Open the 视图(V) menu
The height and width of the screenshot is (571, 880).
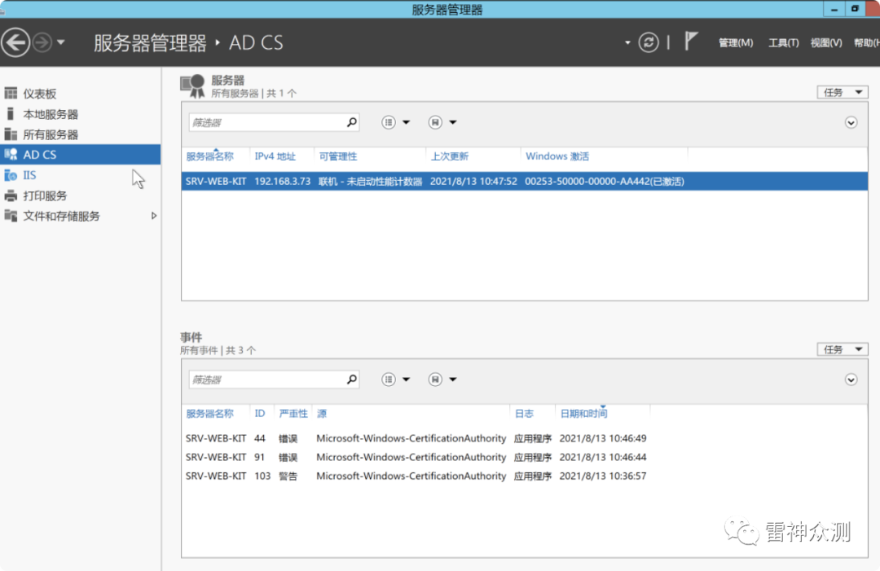coord(825,42)
